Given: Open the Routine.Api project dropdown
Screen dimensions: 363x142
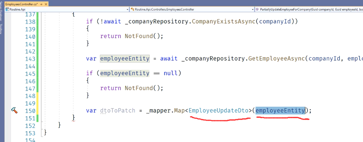Looking at the screenshot, I should click(x=127, y=9).
